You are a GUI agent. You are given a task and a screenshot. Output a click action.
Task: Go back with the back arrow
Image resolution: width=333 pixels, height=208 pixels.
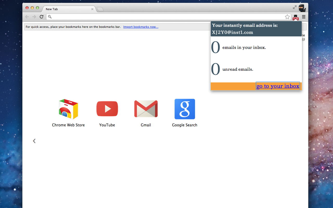pos(27,17)
